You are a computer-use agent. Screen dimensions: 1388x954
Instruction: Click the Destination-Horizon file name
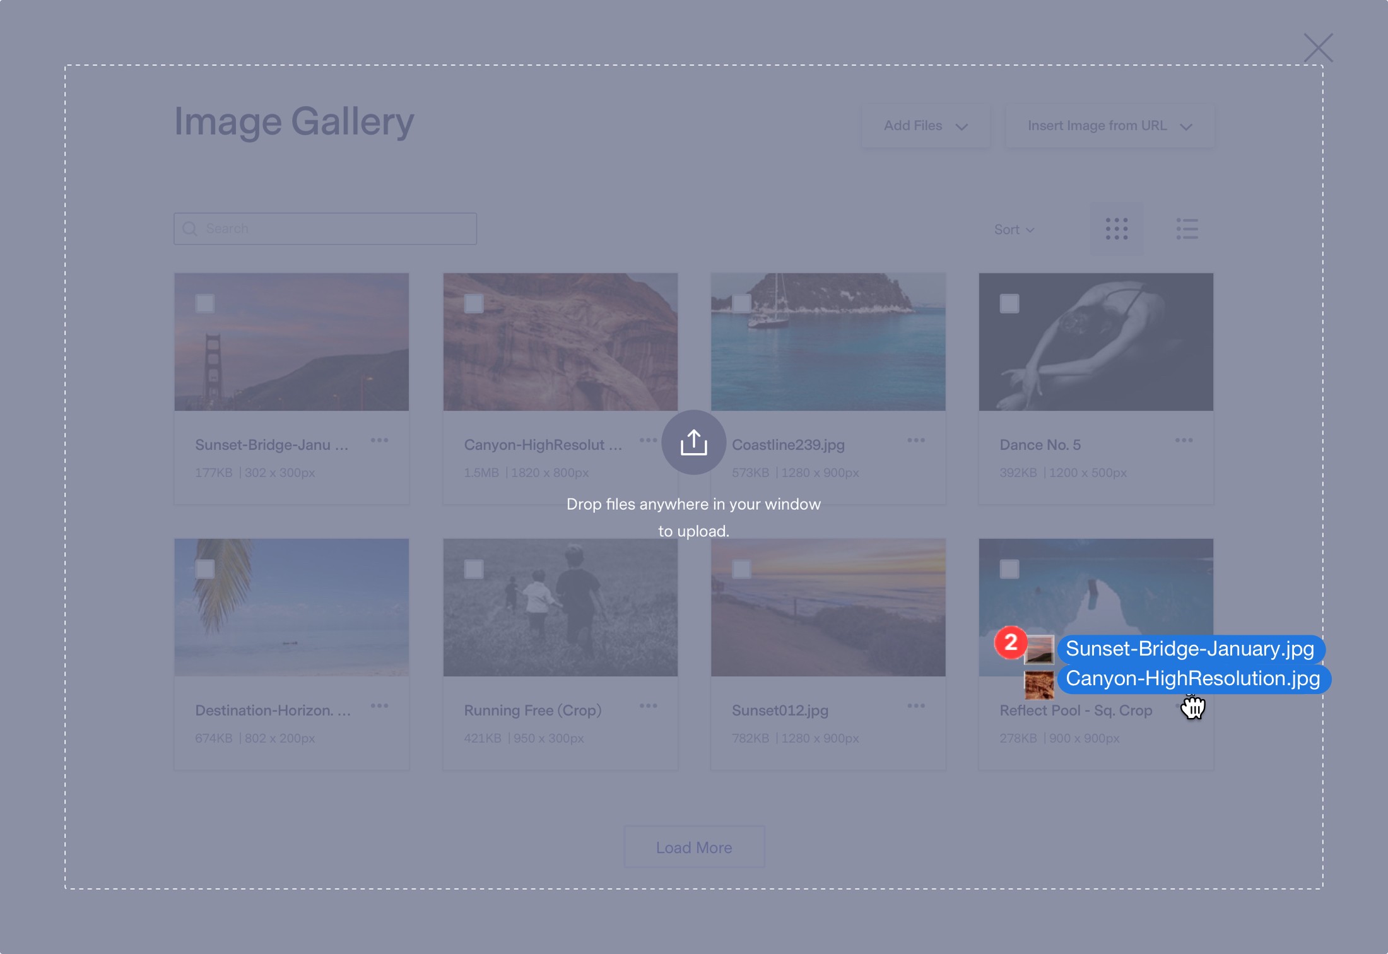[x=273, y=710]
